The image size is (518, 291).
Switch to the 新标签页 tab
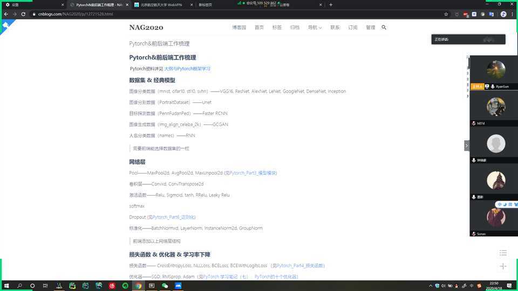pos(205,5)
